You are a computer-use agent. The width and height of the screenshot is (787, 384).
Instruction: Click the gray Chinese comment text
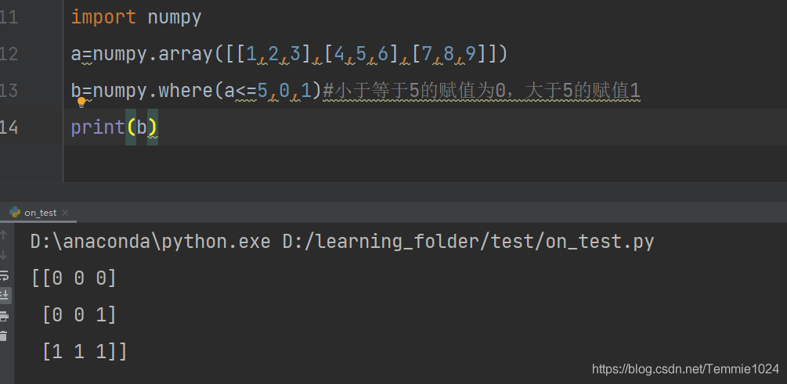point(482,92)
